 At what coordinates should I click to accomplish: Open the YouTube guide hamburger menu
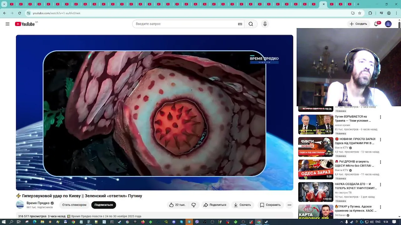tap(8, 24)
